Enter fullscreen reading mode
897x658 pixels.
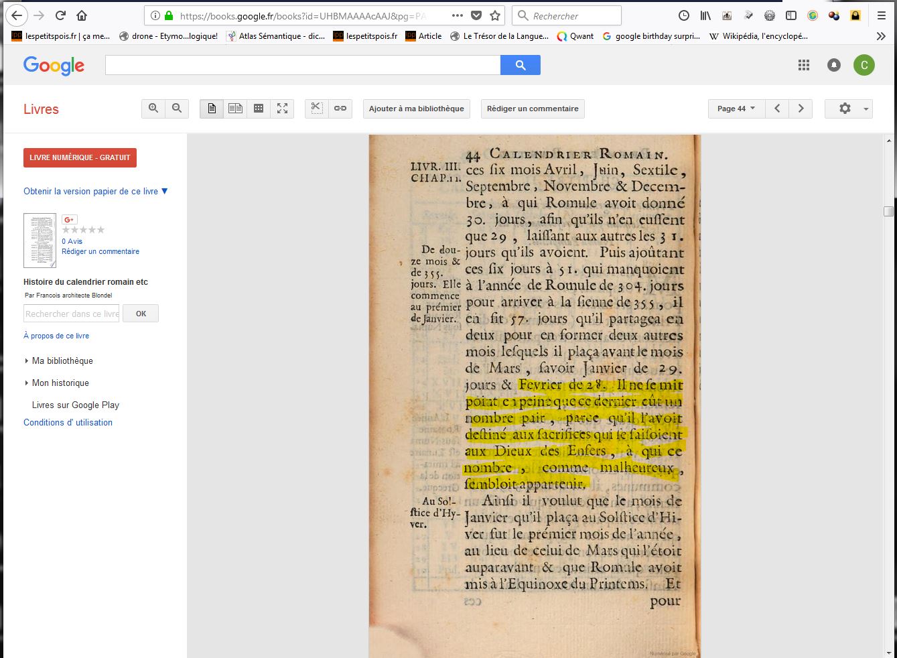pos(282,109)
